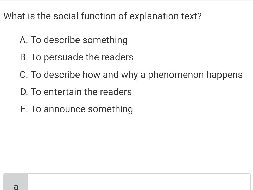Select option C about phenomenon happening
This screenshot has width=253, height=190.
(131, 75)
